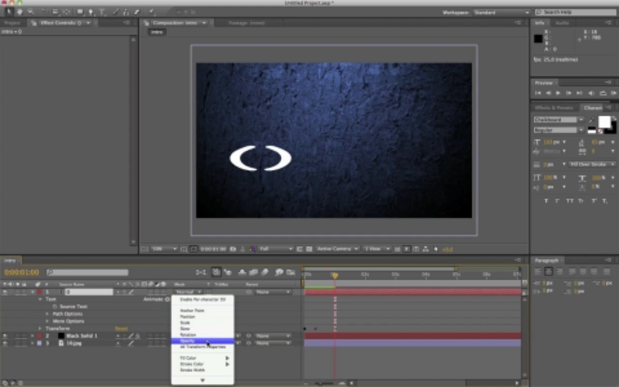Choose Position in Animate menu
This screenshot has width=619, height=387.
click(x=188, y=317)
